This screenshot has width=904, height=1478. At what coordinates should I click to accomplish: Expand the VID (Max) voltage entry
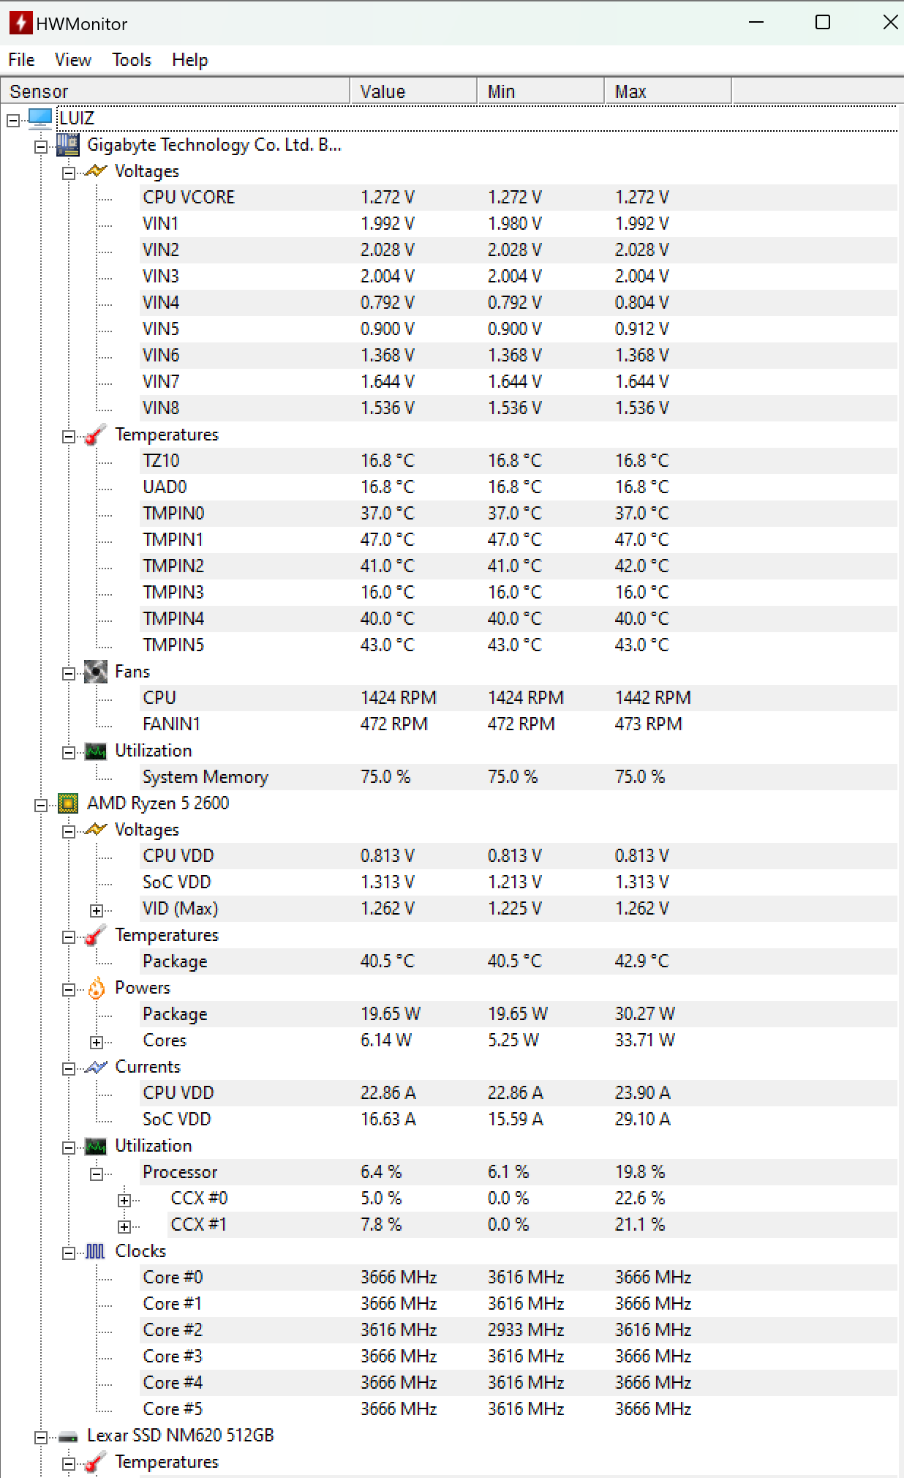[x=97, y=910]
